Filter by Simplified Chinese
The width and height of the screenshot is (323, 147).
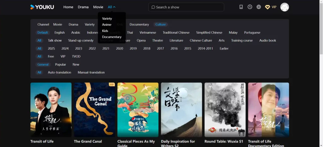(x=209, y=32)
